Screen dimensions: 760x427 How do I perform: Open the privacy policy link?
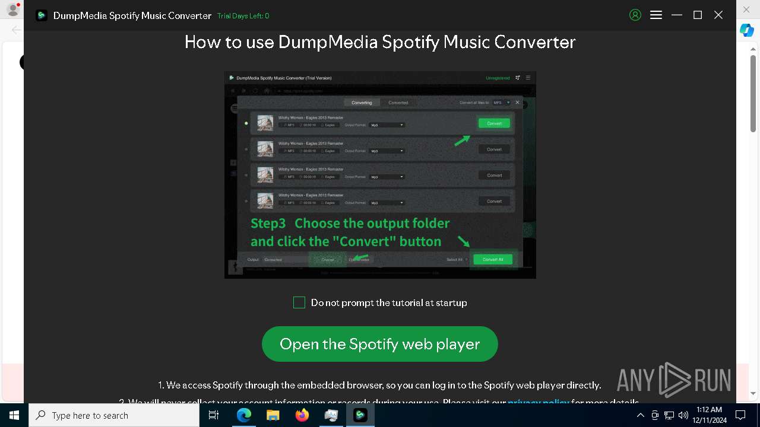[x=539, y=403]
